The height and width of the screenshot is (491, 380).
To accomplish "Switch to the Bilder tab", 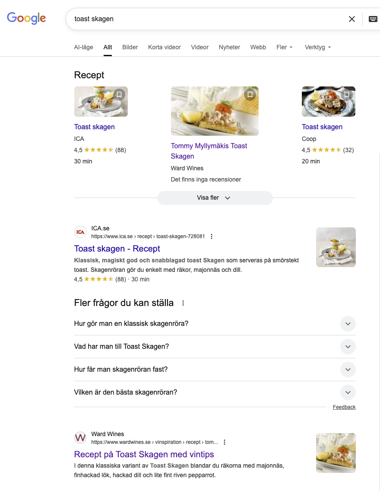I will point(130,47).
